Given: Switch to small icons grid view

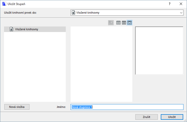Looking at the screenshot, I should tap(124, 23).
